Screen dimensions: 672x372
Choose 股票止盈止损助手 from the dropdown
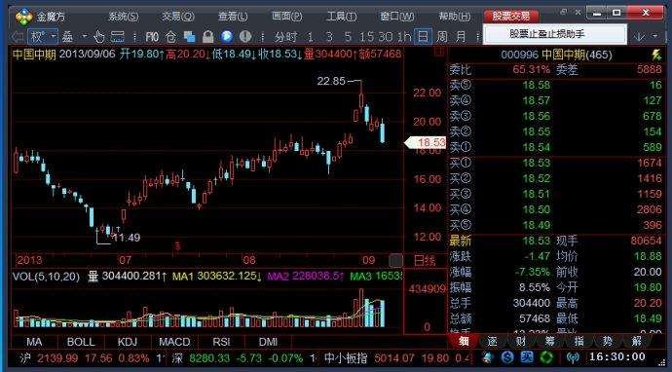click(x=554, y=34)
